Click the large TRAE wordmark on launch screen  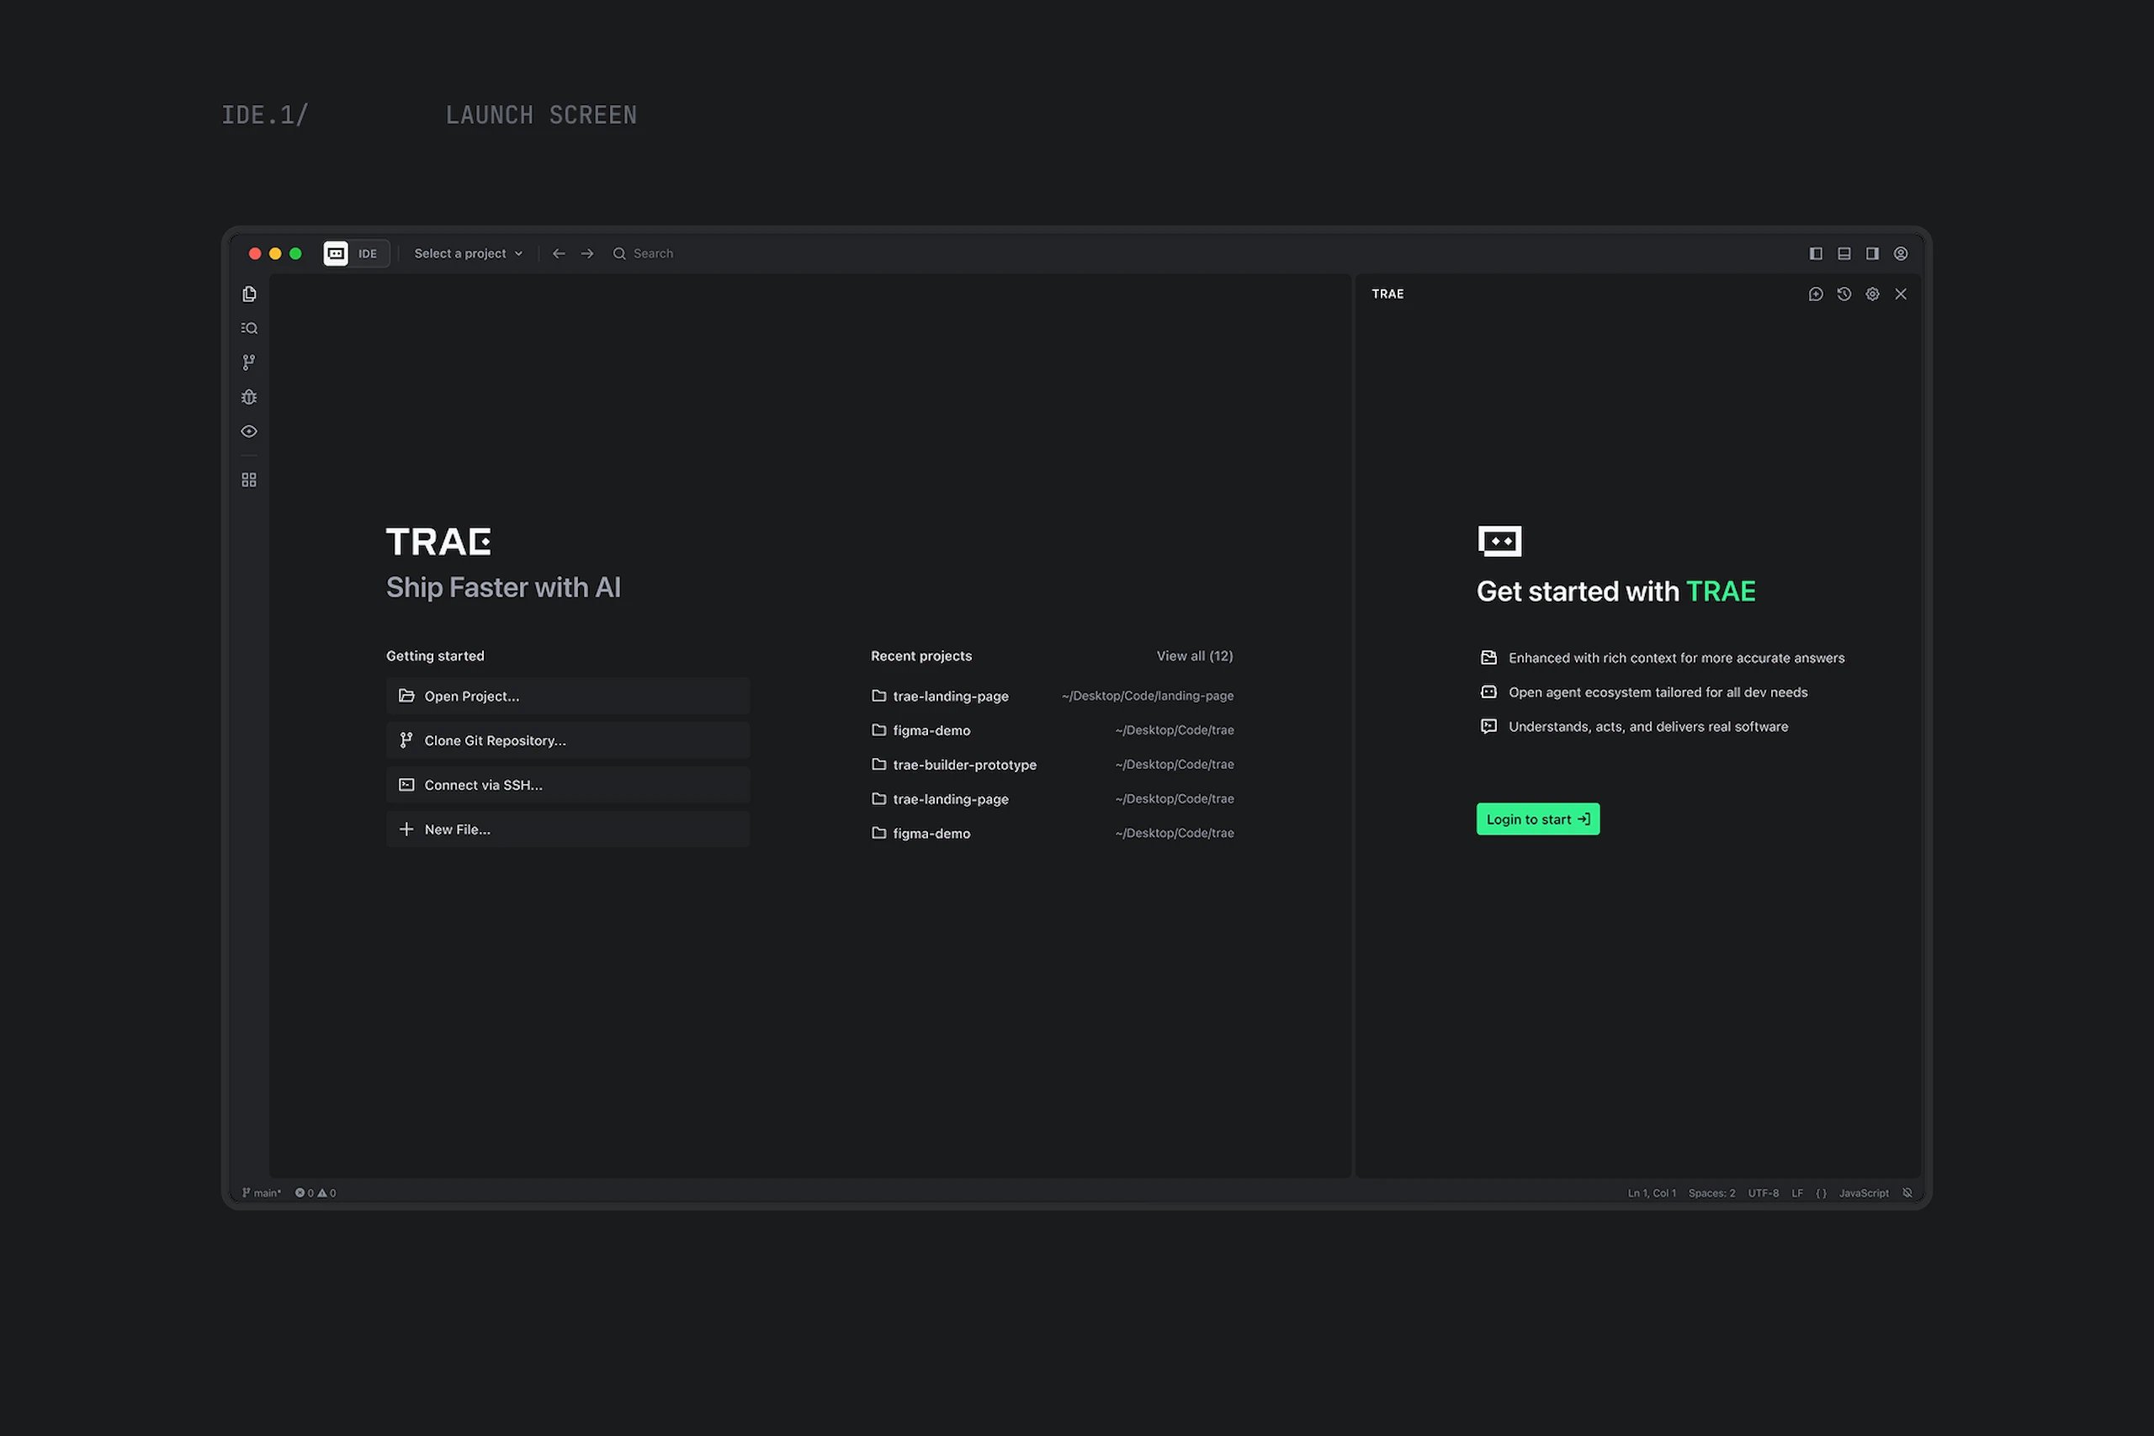[438, 541]
